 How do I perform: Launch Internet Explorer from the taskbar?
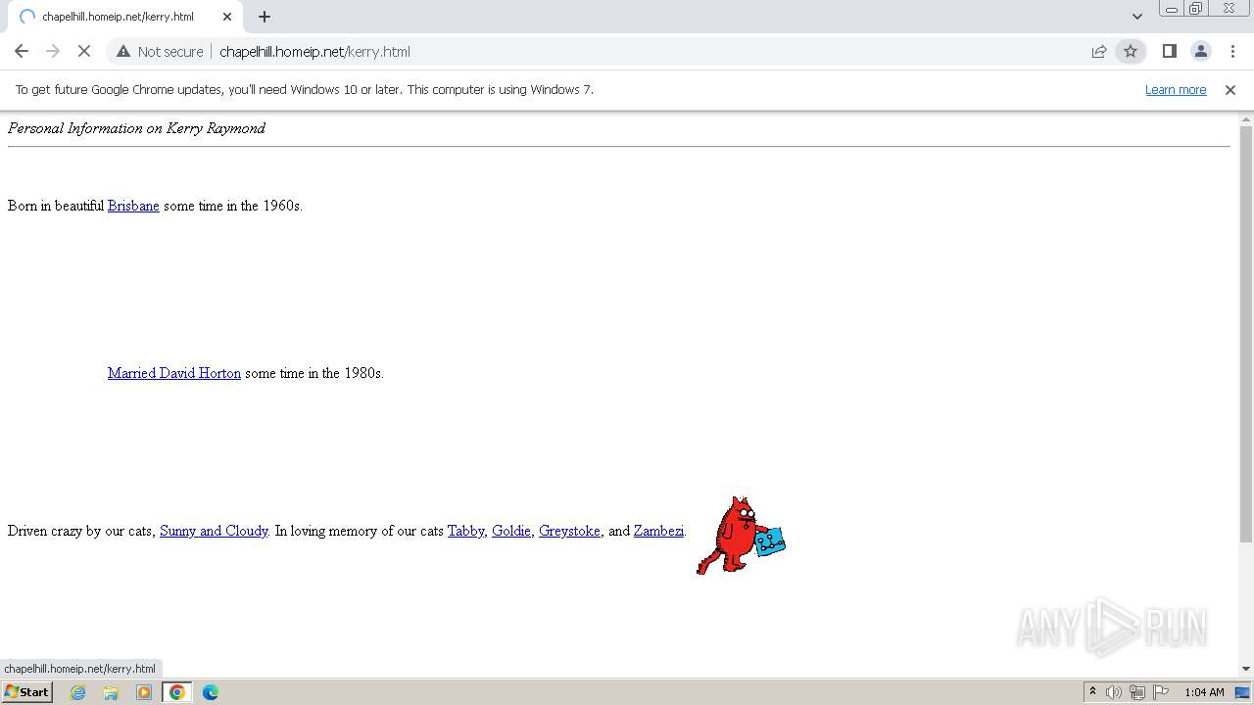[x=78, y=692]
